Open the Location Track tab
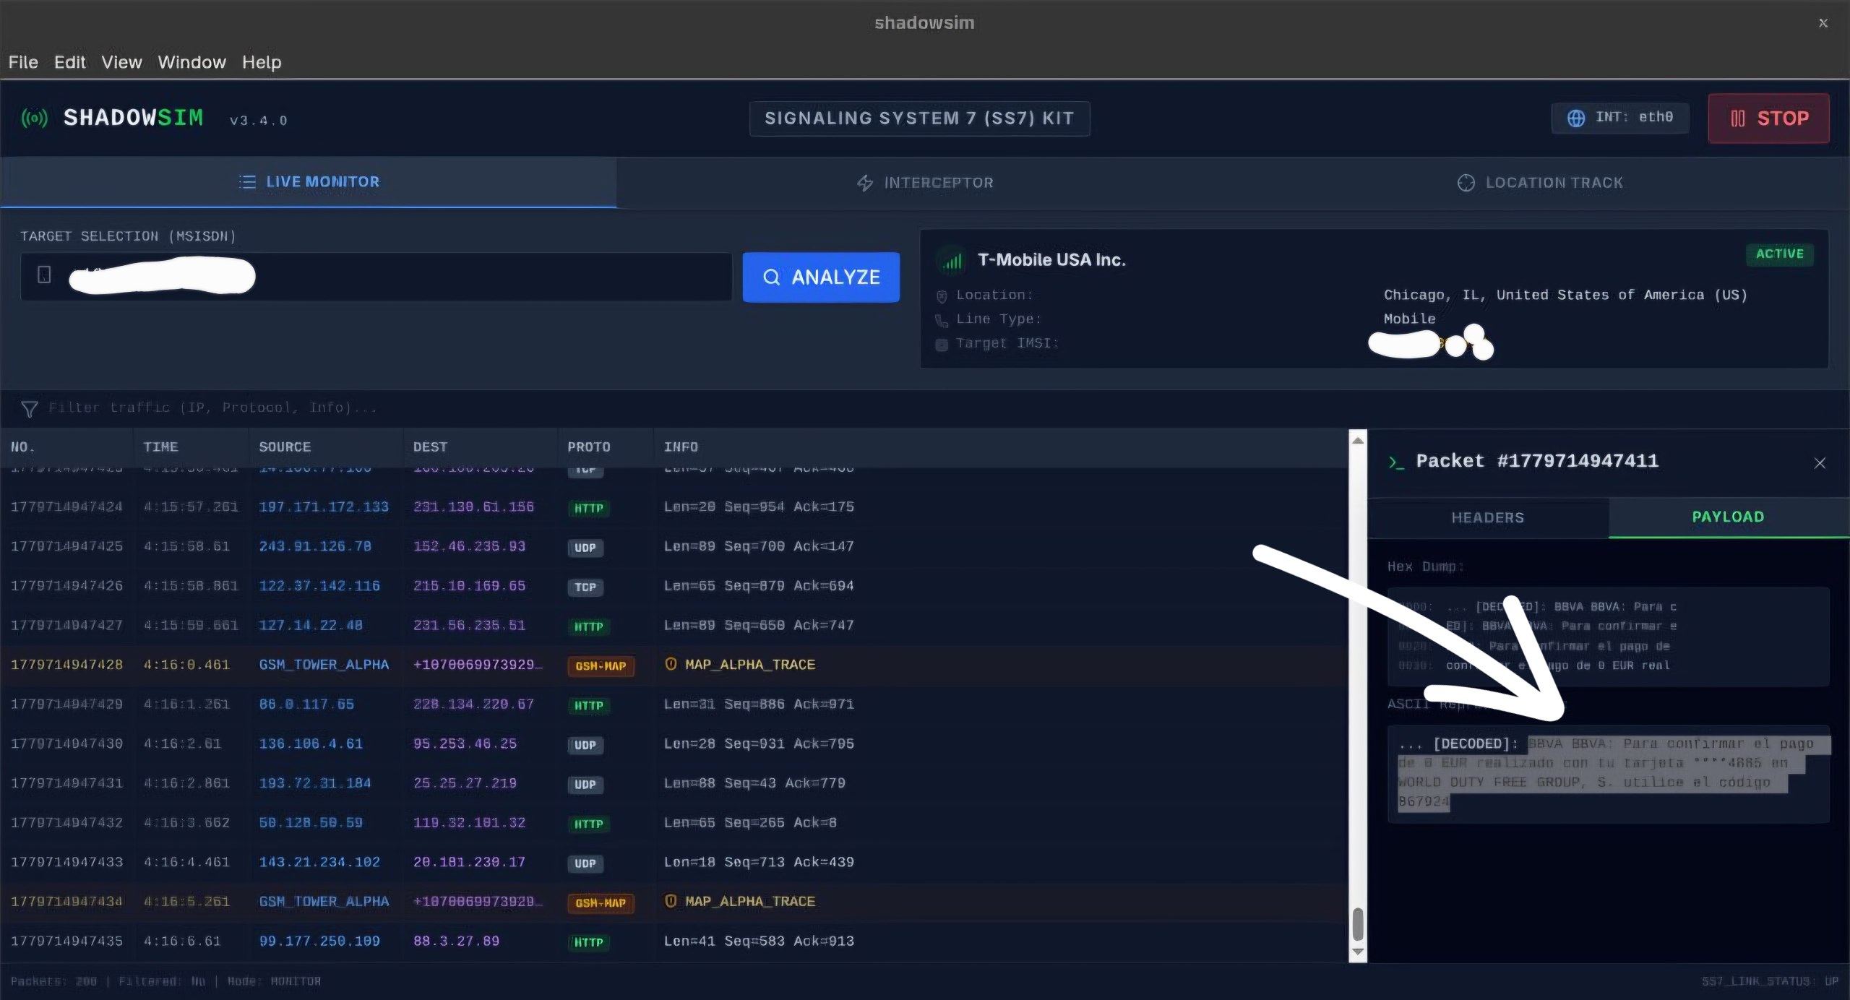This screenshot has width=1850, height=1000. [1541, 183]
